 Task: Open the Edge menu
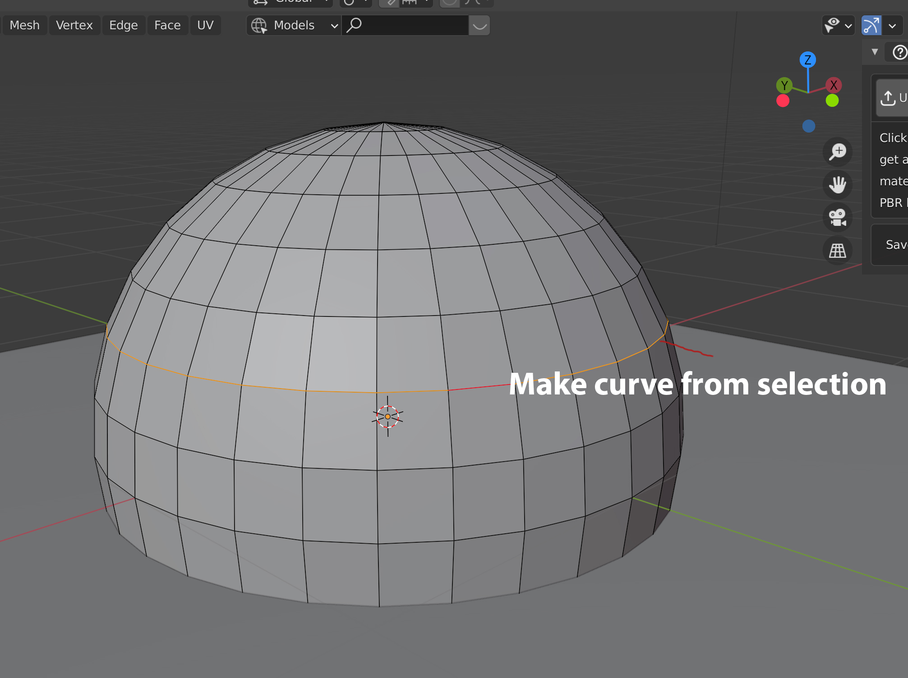pos(124,25)
